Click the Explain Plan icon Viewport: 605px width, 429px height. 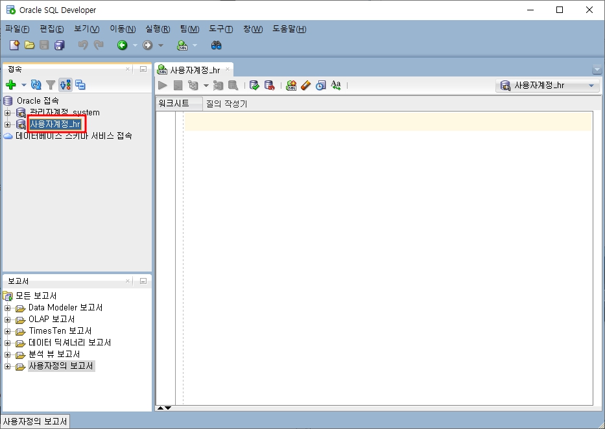pyautogui.click(x=193, y=85)
